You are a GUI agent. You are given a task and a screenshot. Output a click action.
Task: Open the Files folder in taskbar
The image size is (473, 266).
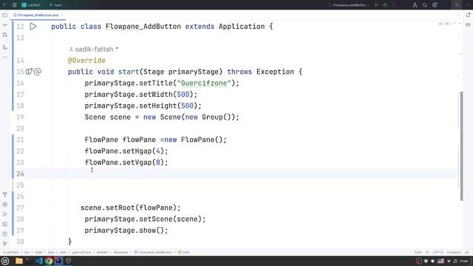coord(19,261)
